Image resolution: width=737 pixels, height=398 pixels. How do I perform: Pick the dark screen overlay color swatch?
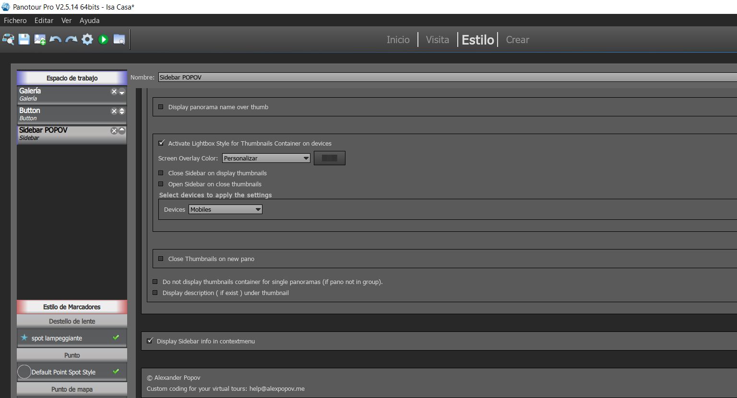(330, 159)
